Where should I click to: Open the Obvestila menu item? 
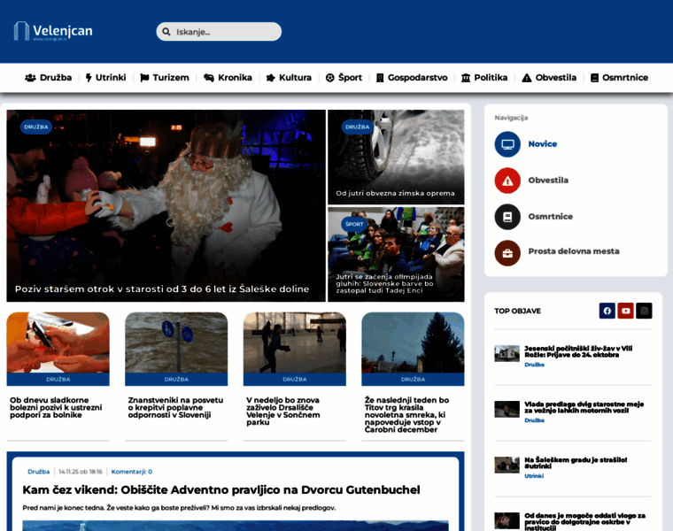549,78
